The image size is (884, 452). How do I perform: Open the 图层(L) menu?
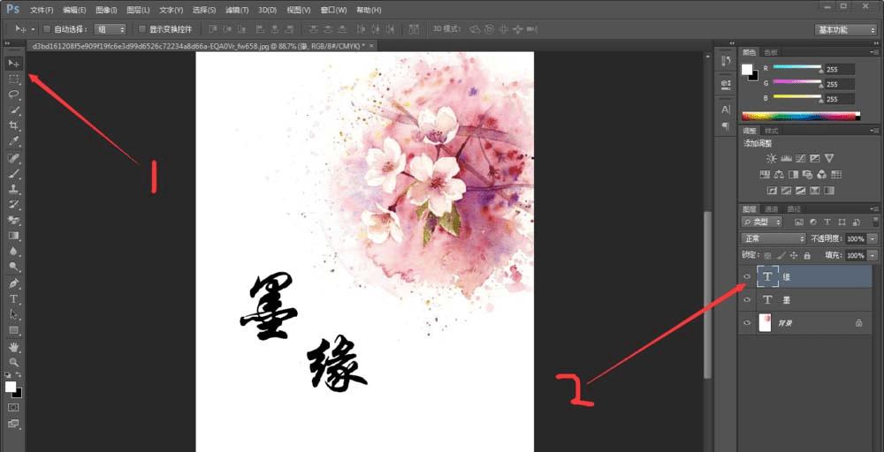click(x=138, y=10)
